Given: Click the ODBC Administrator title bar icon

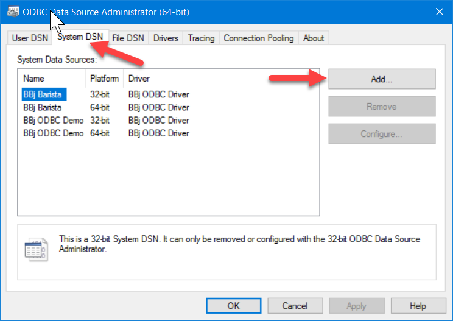Looking at the screenshot, I should (x=13, y=12).
